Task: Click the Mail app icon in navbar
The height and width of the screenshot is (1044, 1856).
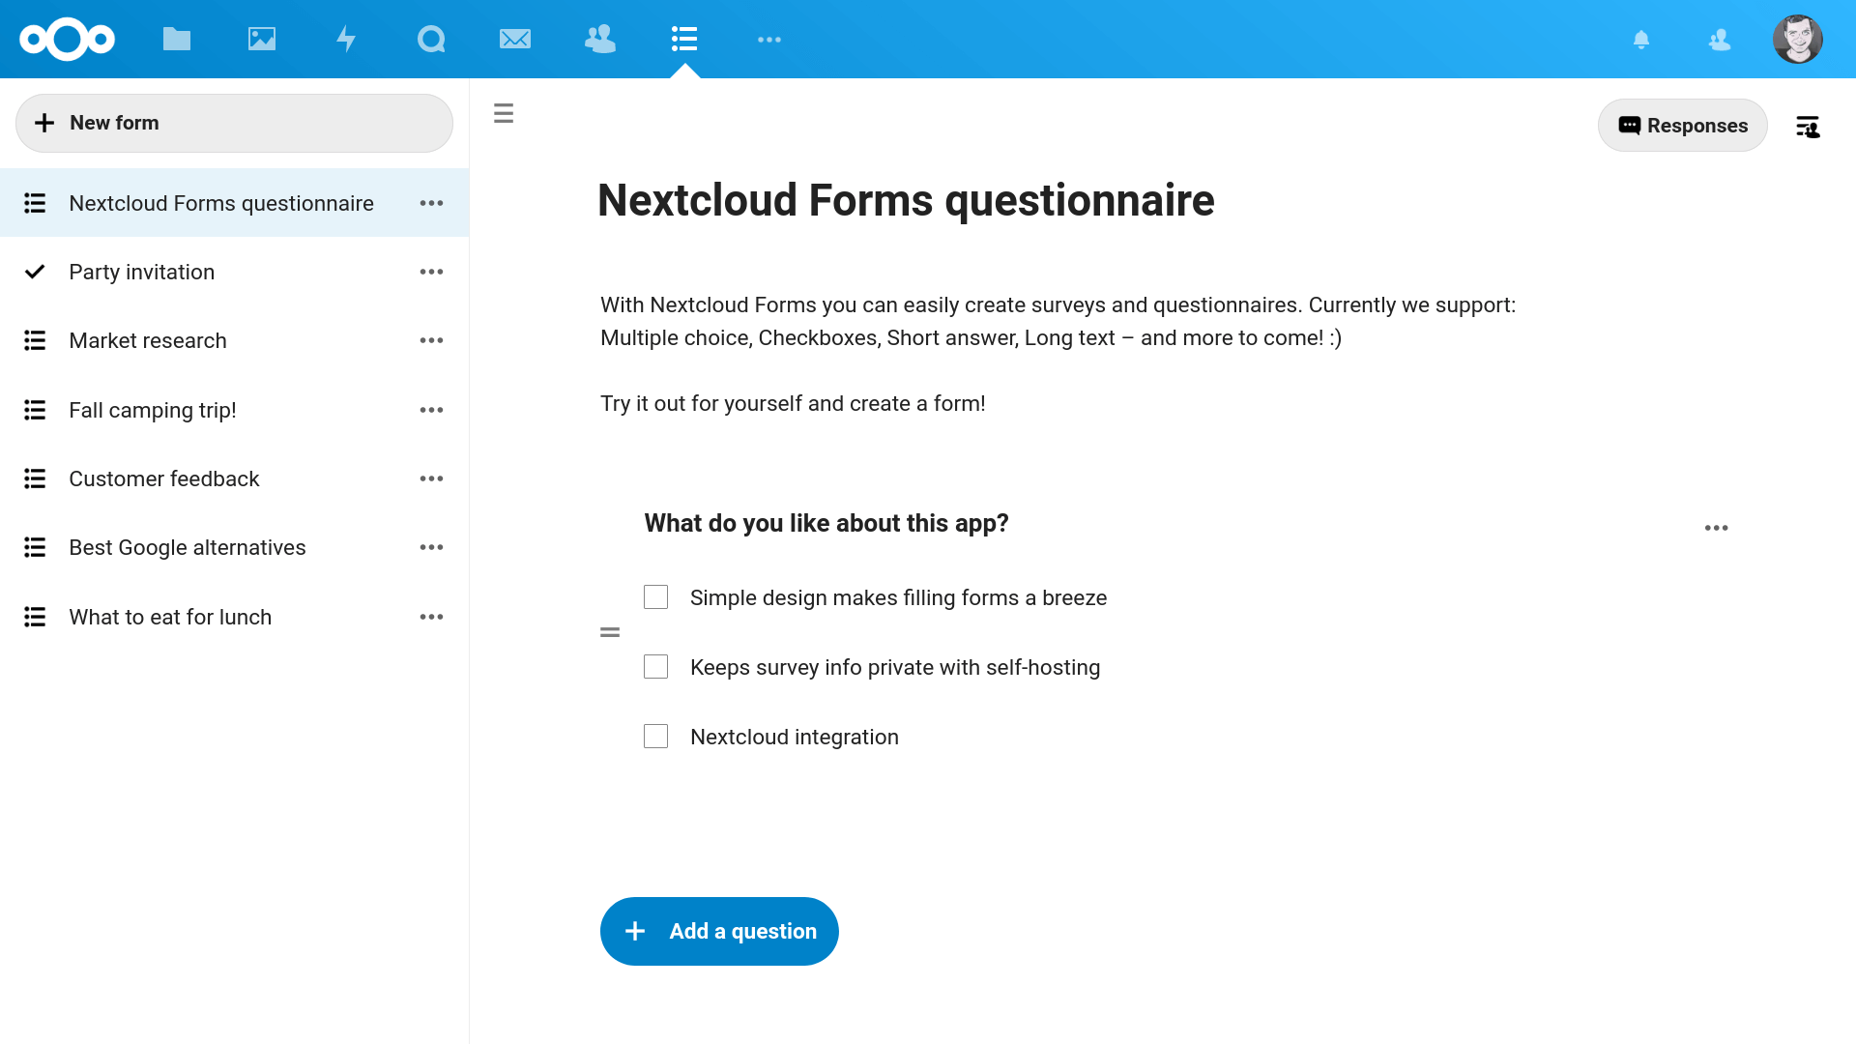Action: 515,39
